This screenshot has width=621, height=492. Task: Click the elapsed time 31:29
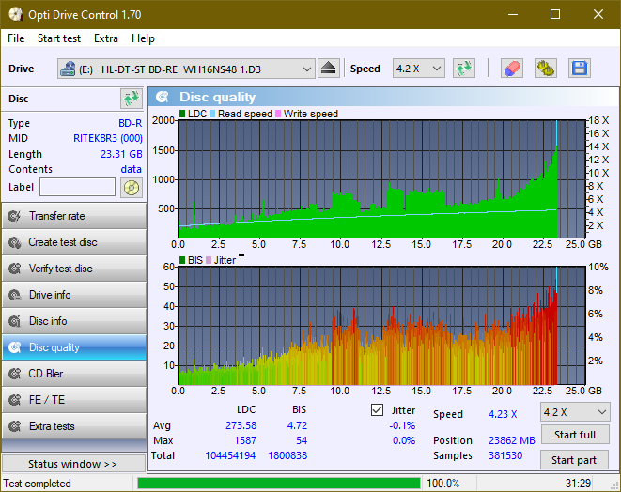click(578, 484)
